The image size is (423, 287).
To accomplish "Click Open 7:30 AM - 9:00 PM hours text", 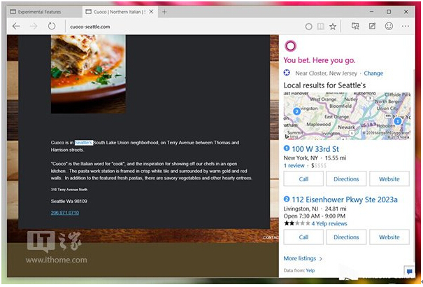I will click(x=315, y=216).
